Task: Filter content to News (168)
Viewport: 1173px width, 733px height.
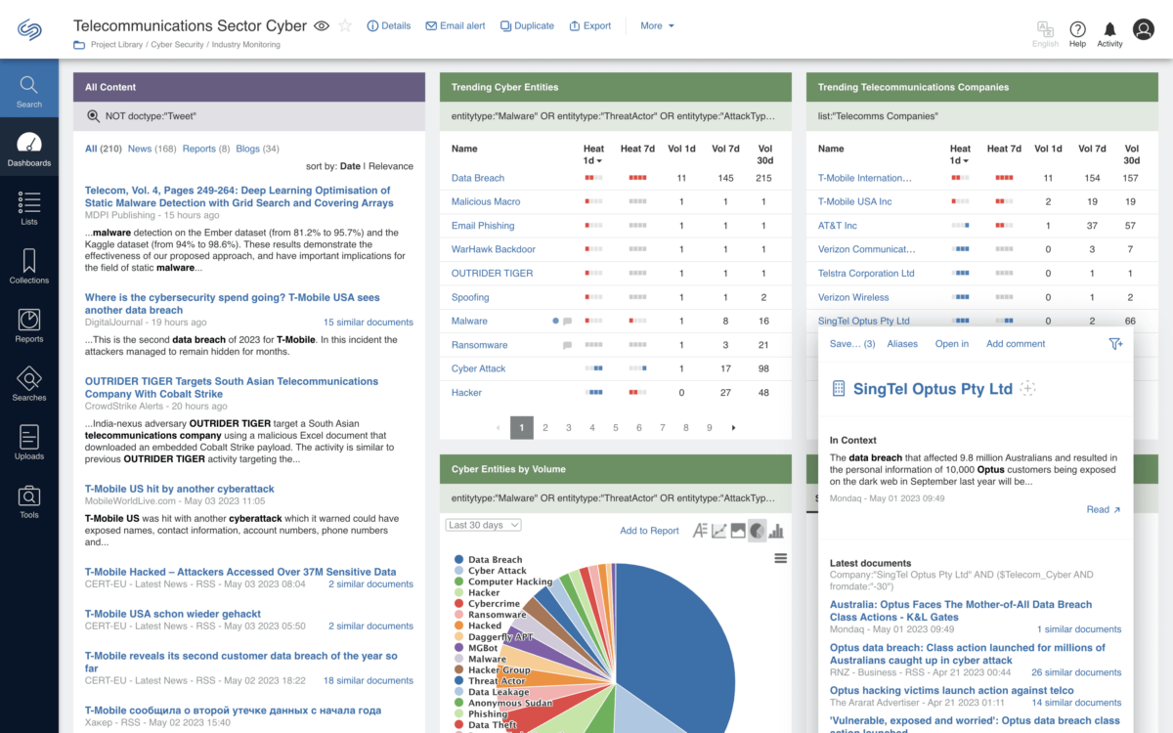Action: [x=152, y=149]
